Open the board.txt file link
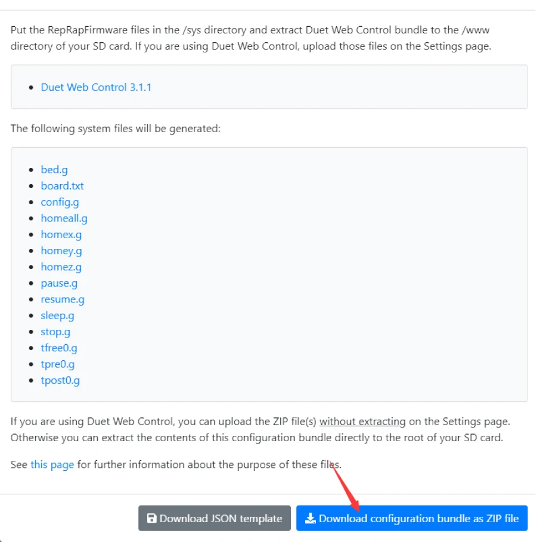537x543 pixels. 62,186
